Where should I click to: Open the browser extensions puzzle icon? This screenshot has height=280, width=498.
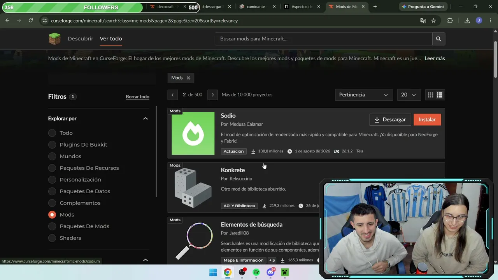pos(450,21)
